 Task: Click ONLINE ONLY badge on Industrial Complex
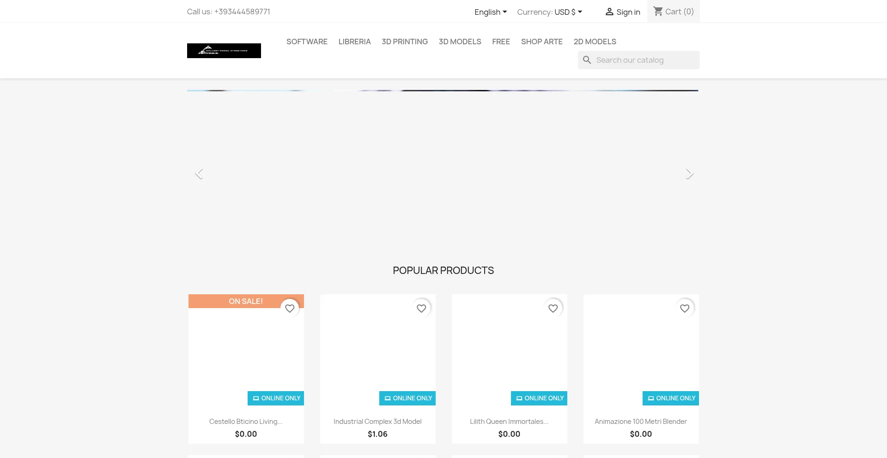[x=407, y=398]
